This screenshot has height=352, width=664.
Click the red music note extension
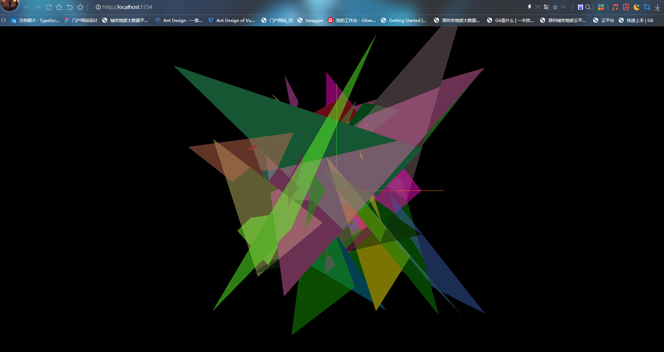point(615,7)
